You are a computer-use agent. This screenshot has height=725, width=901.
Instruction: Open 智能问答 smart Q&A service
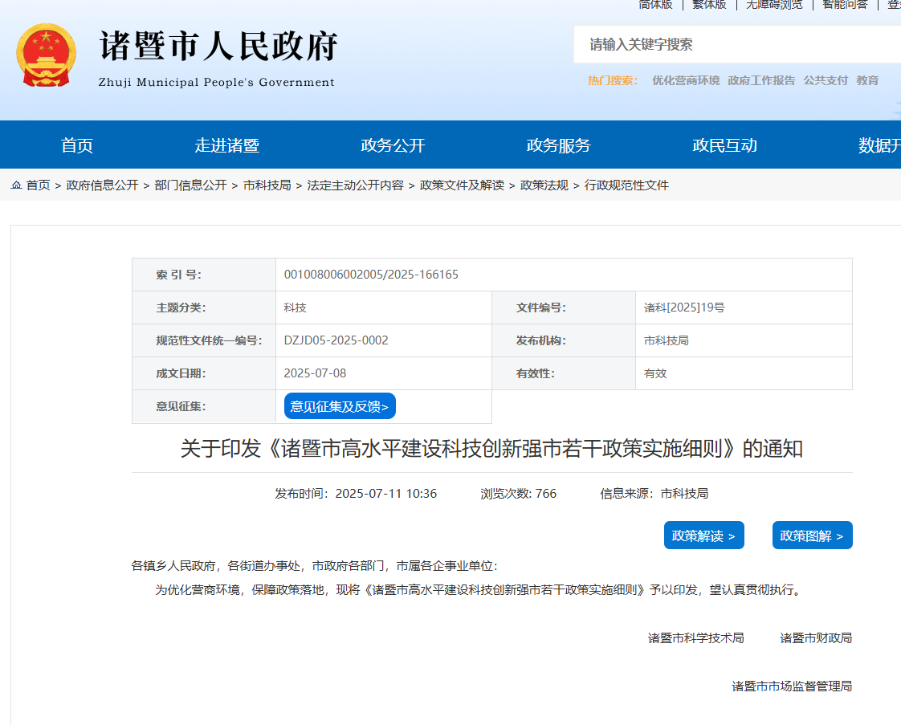tap(844, 5)
